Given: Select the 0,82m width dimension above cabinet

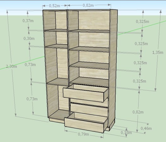Looking at the screenshot, I should pyautogui.click(x=88, y=5).
